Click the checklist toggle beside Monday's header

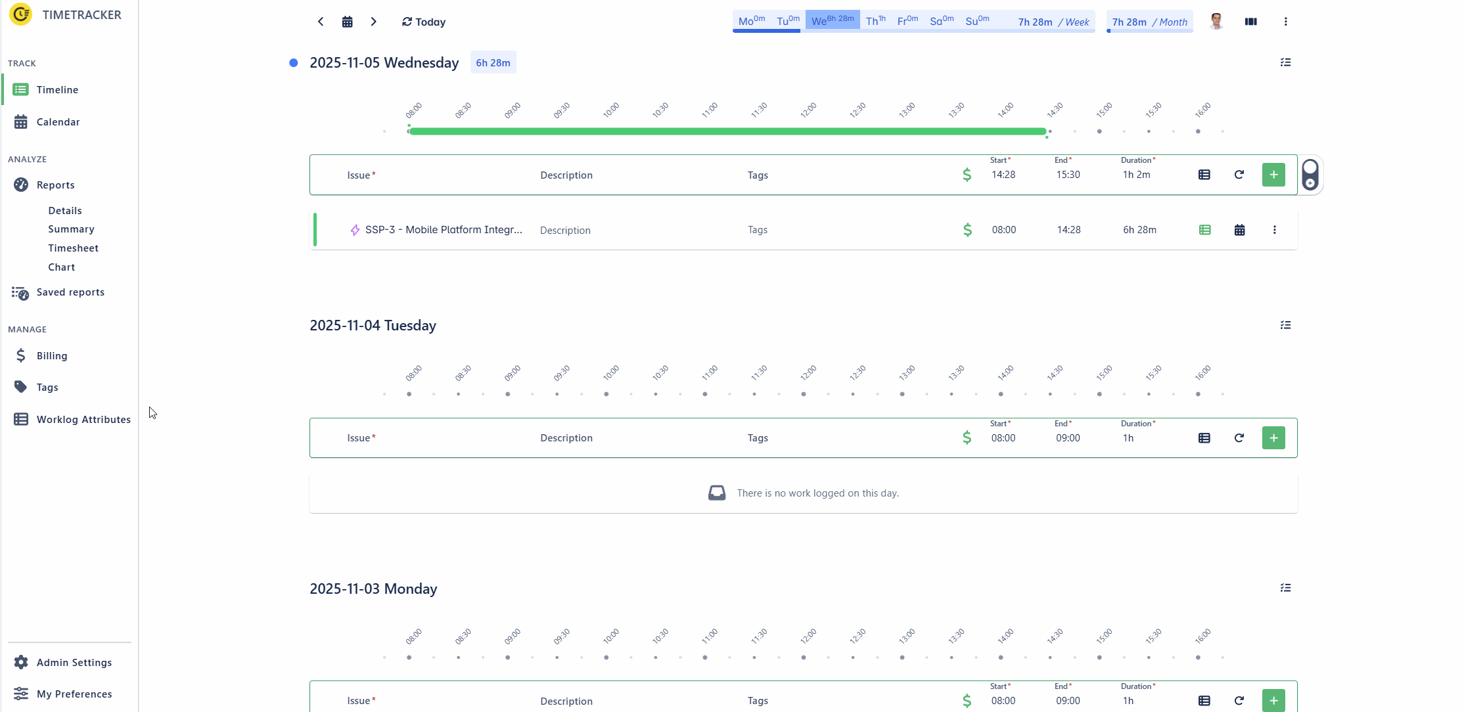pyautogui.click(x=1286, y=588)
